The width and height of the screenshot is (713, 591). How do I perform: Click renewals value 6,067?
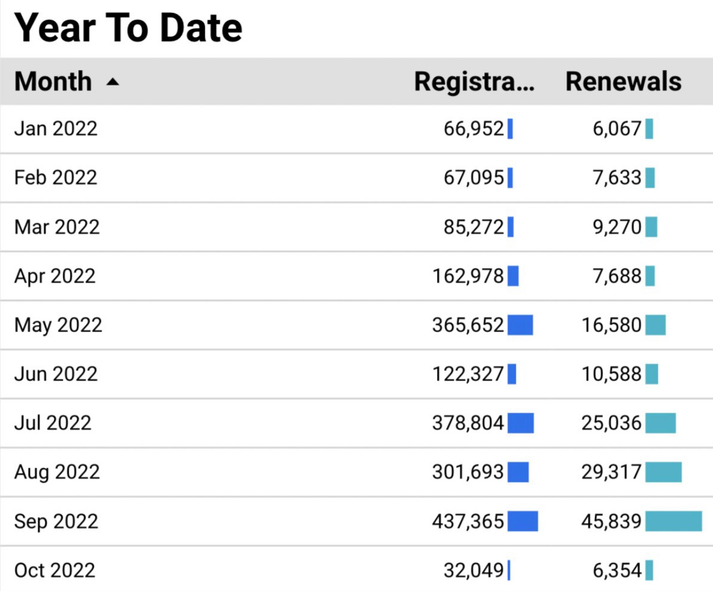[617, 129]
